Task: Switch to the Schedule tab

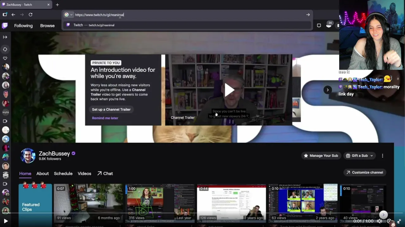Action: [x=63, y=173]
